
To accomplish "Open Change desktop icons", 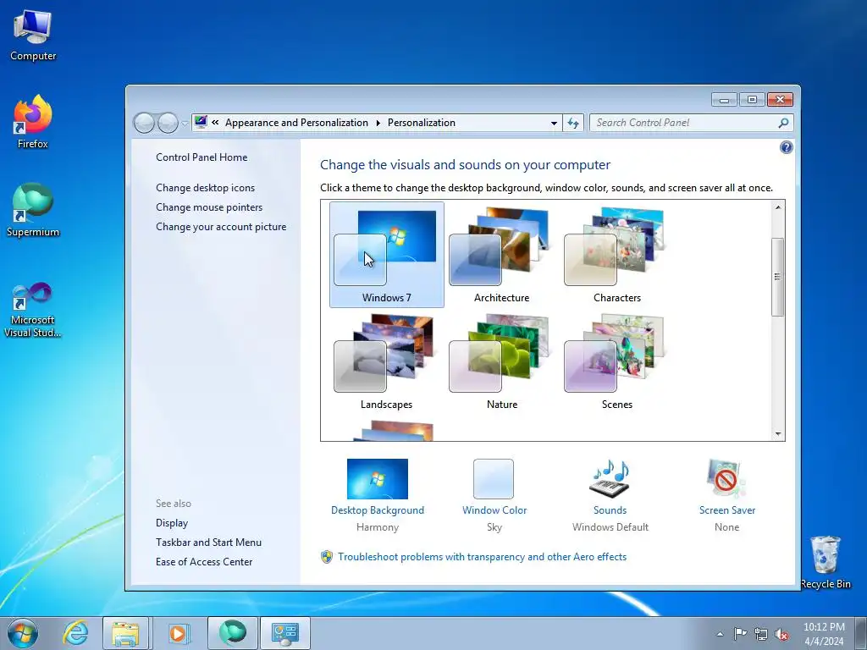I will [x=205, y=187].
